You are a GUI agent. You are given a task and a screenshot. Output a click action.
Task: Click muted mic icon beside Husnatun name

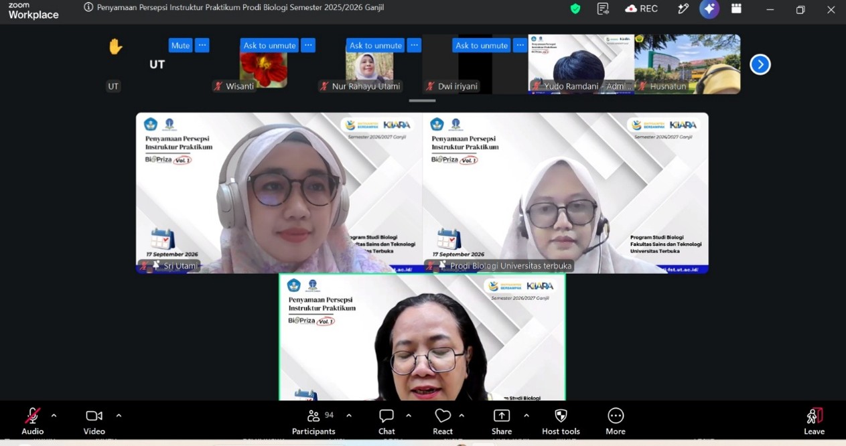click(x=642, y=86)
